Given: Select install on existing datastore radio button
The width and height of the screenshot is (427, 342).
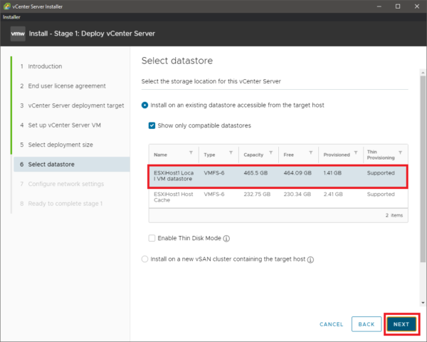Looking at the screenshot, I should pos(145,105).
